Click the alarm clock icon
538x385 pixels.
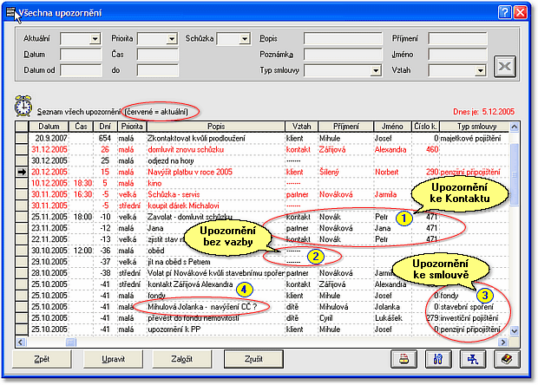(x=23, y=107)
